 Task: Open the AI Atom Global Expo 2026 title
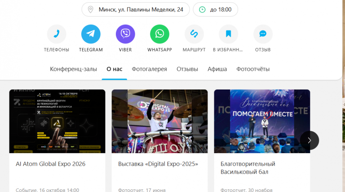coord(51,164)
